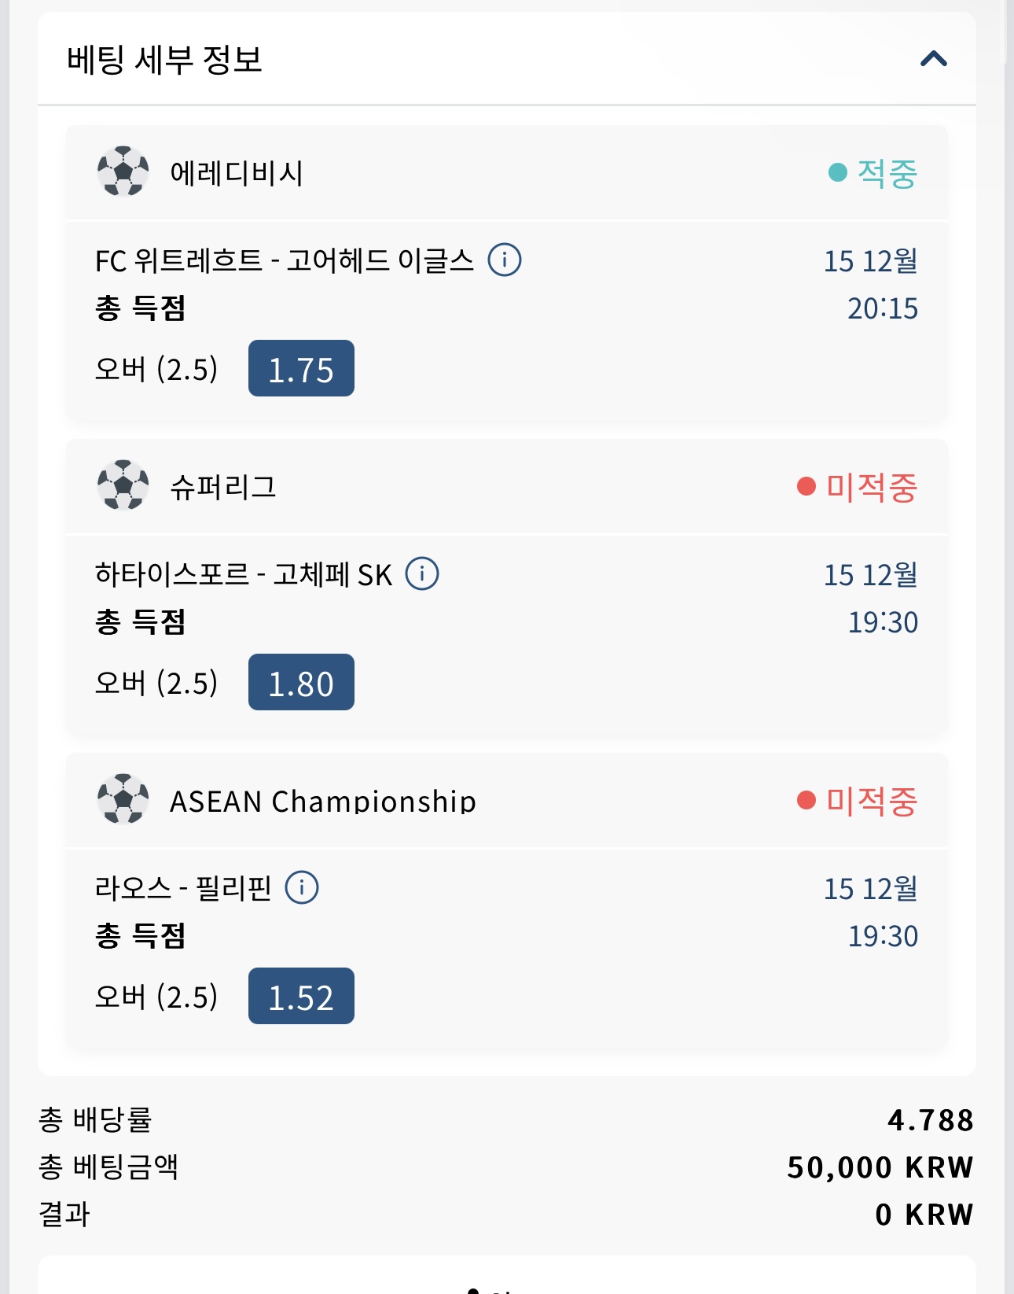The image size is (1014, 1294).
Task: Click the 1.75 odds button
Action: [301, 369]
